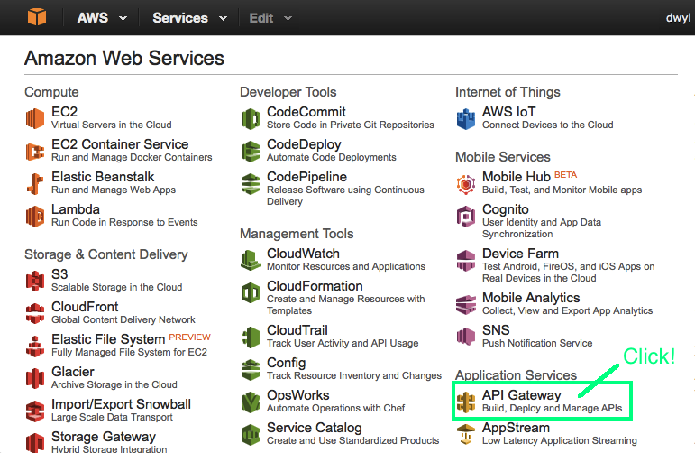Click the Elastic File System icon
The width and height of the screenshot is (695, 453).
(35, 347)
